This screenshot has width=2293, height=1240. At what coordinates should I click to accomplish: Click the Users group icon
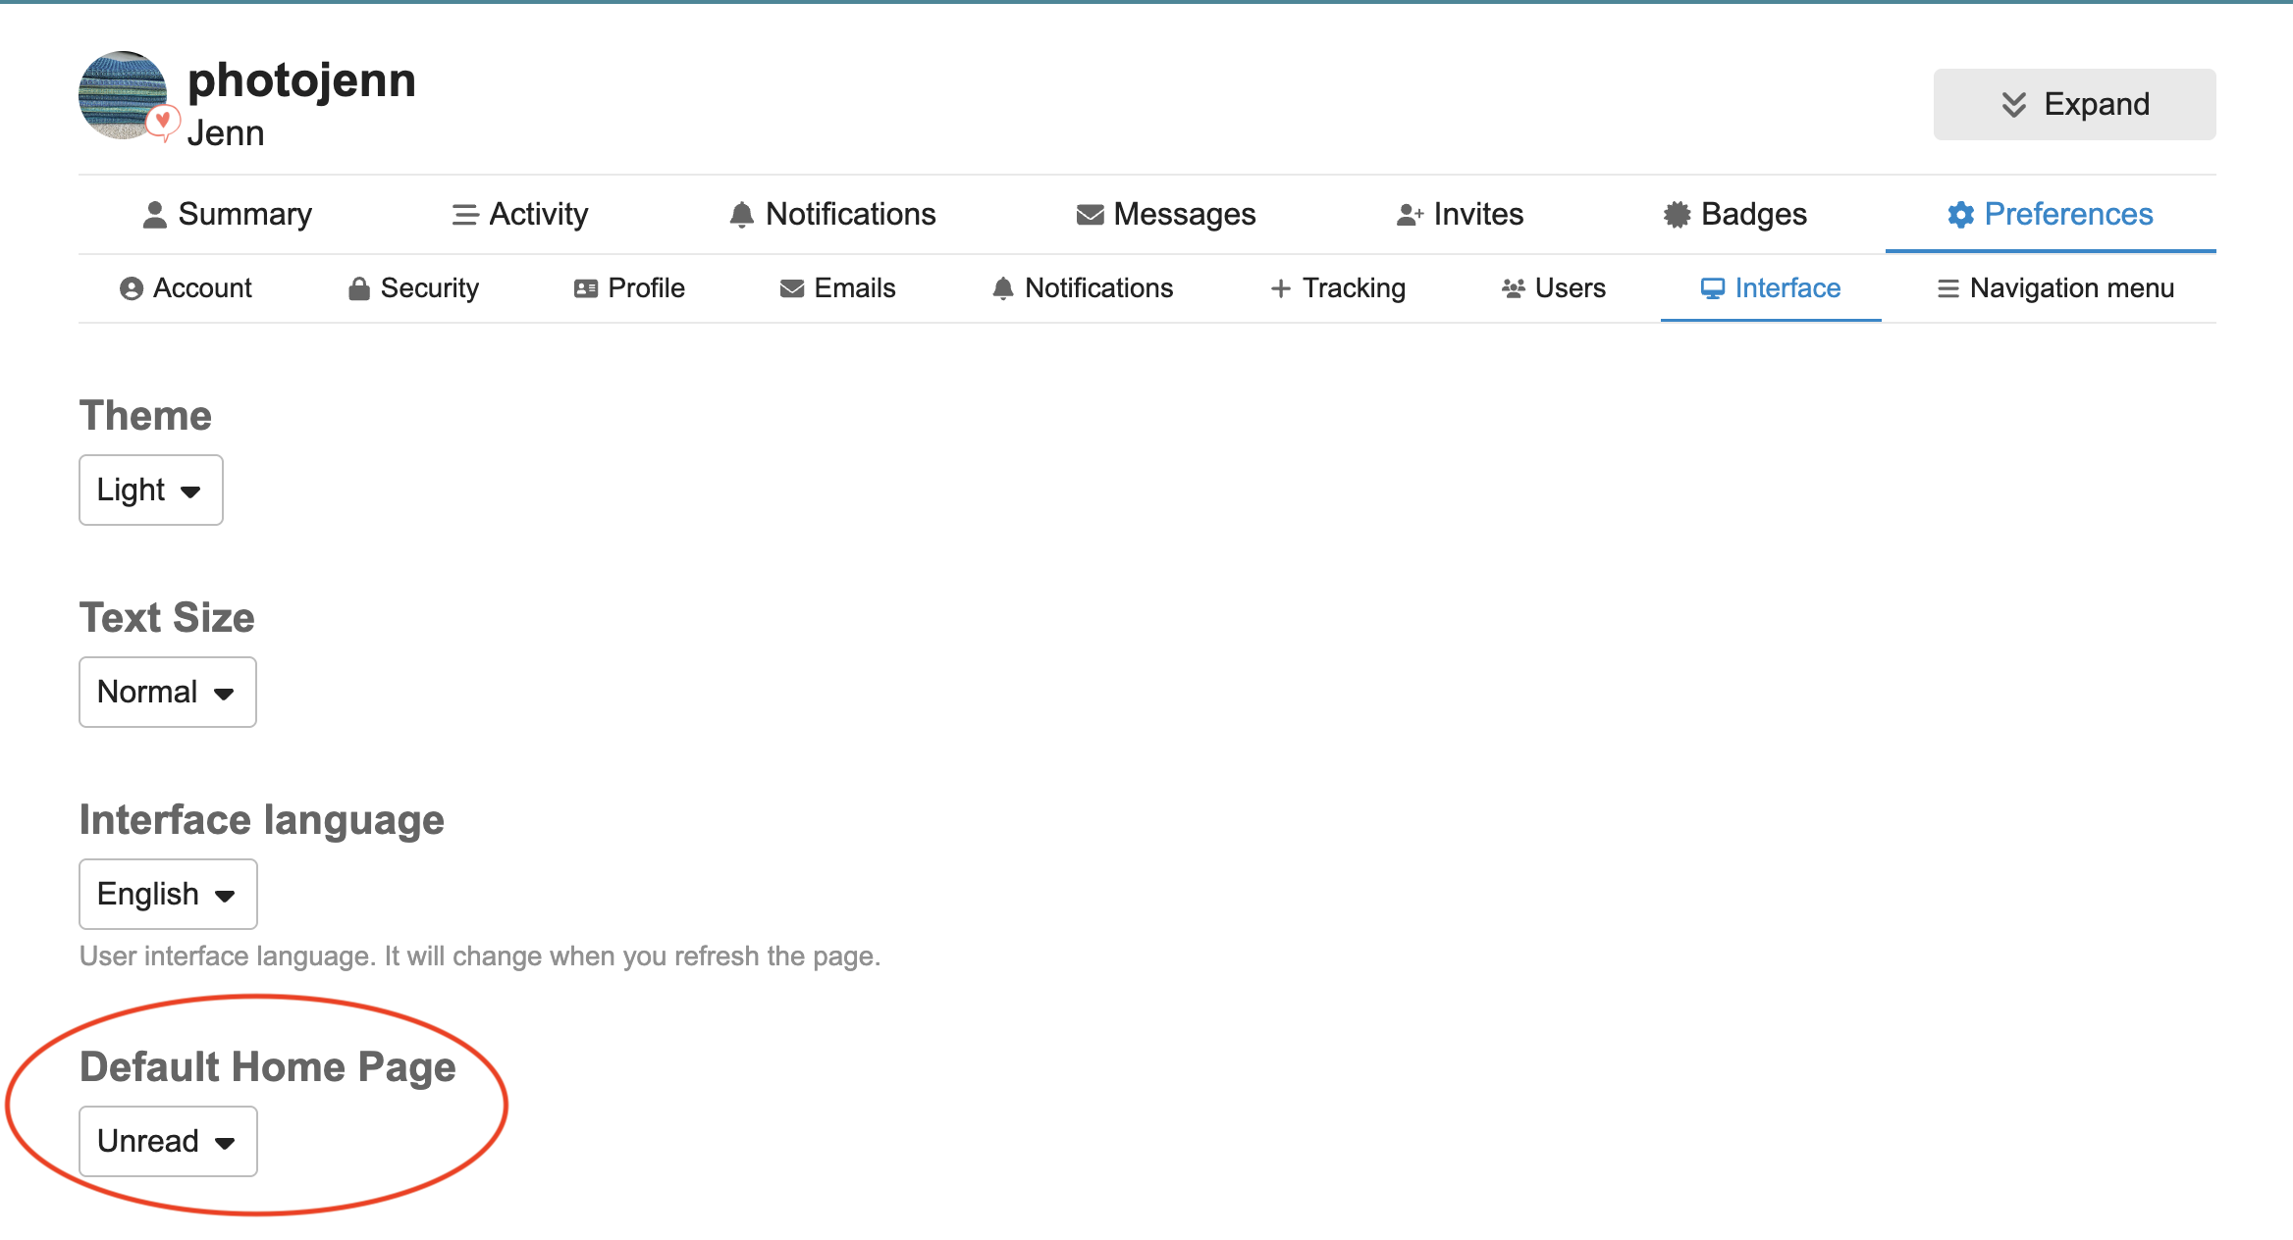1513,288
